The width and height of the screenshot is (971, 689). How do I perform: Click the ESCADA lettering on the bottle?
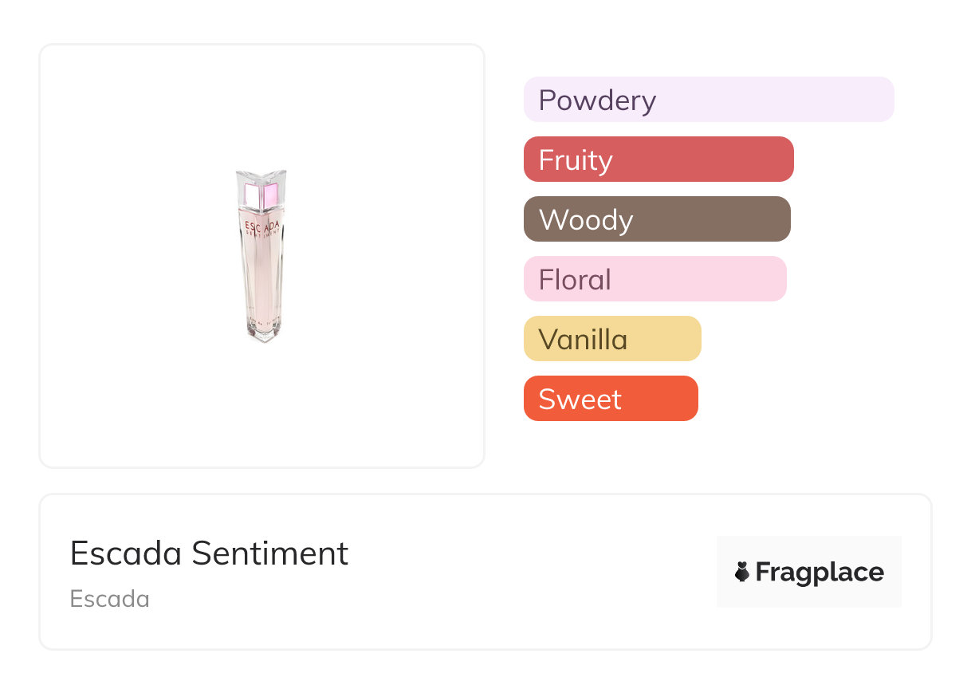tap(261, 226)
